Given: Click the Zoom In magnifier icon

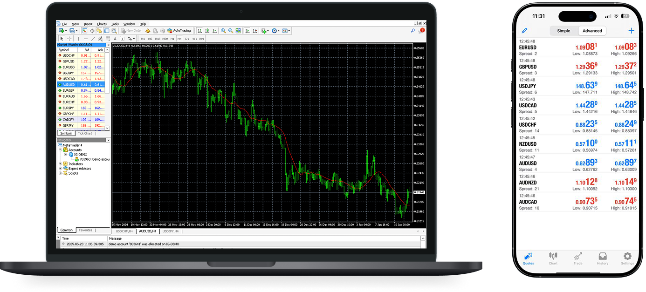Looking at the screenshot, I should tap(223, 31).
